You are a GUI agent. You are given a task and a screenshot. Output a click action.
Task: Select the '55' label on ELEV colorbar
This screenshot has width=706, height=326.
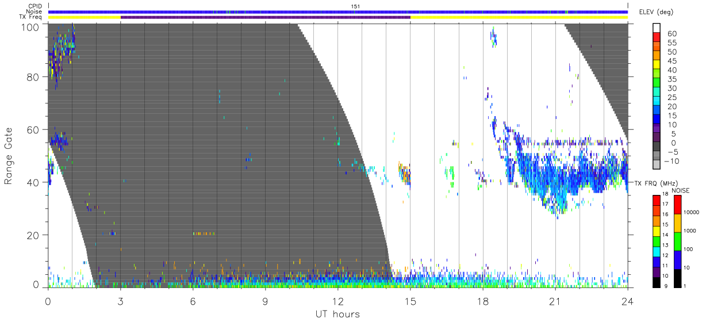672,43
